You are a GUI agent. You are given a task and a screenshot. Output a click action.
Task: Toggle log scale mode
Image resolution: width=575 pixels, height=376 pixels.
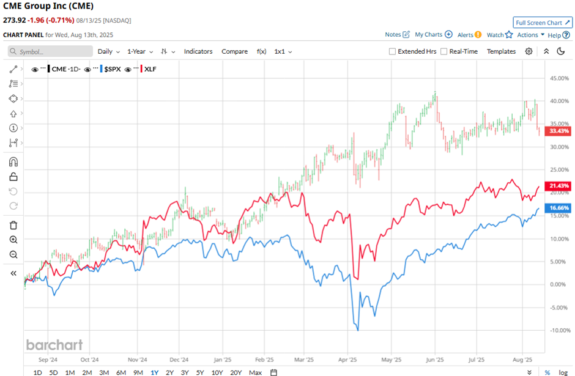[x=563, y=372]
